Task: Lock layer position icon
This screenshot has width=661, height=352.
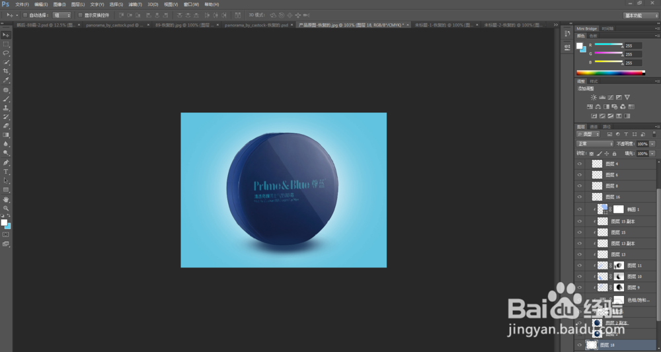Action: tap(607, 154)
